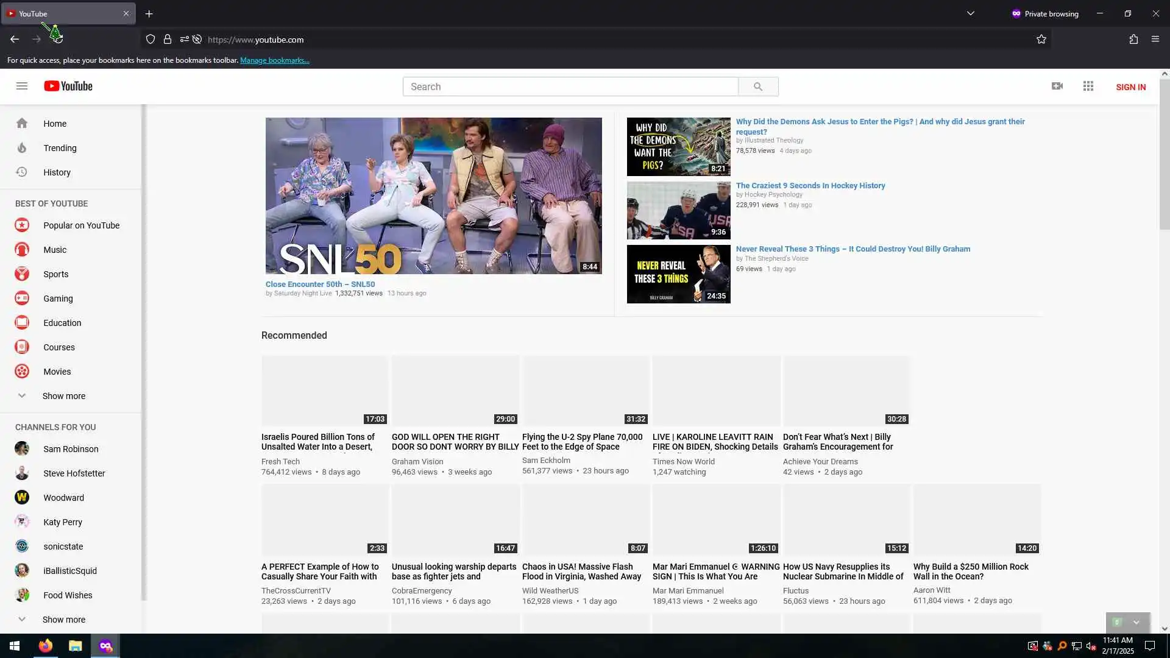Open the YouTube hamburger guide menu
This screenshot has width=1170, height=658.
click(x=22, y=86)
